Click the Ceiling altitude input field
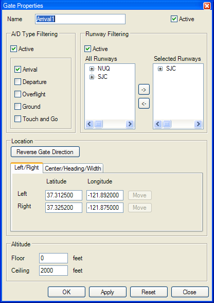The width and height of the screenshot is (214, 303). [53, 271]
